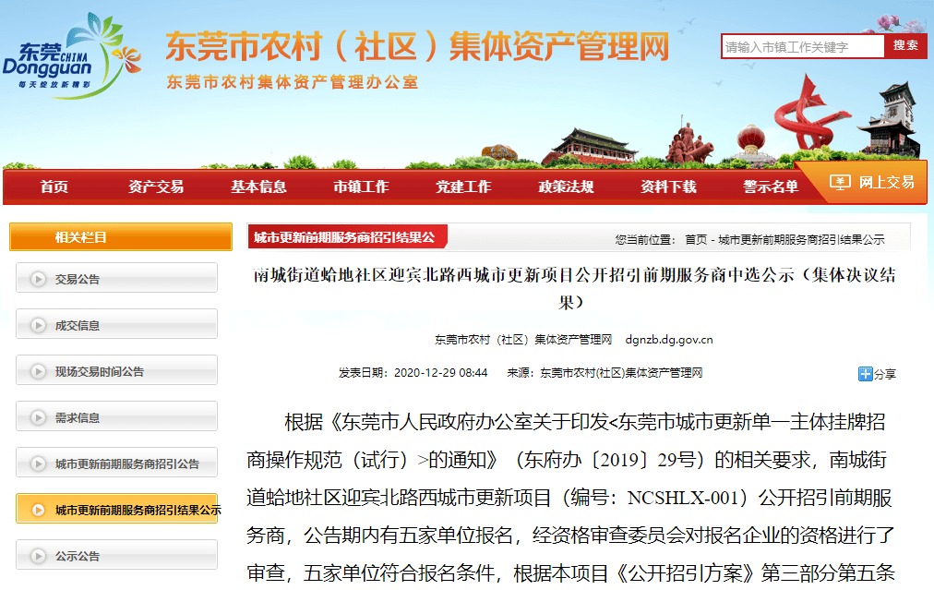
Task: Open the 公示公告 sidebar link
Action: (x=116, y=556)
